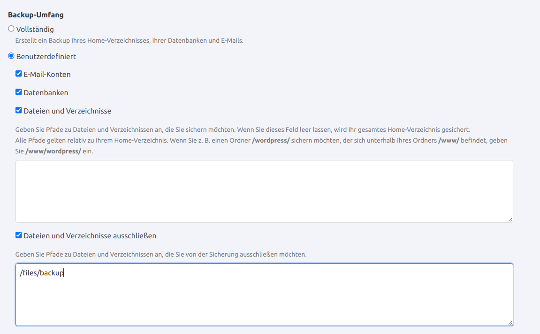
Task: Click the resize grip of the exclusion text area
Action: [x=510, y=322]
